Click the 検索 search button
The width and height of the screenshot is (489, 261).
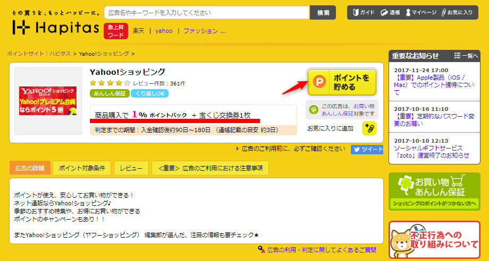pyautogui.click(x=323, y=12)
